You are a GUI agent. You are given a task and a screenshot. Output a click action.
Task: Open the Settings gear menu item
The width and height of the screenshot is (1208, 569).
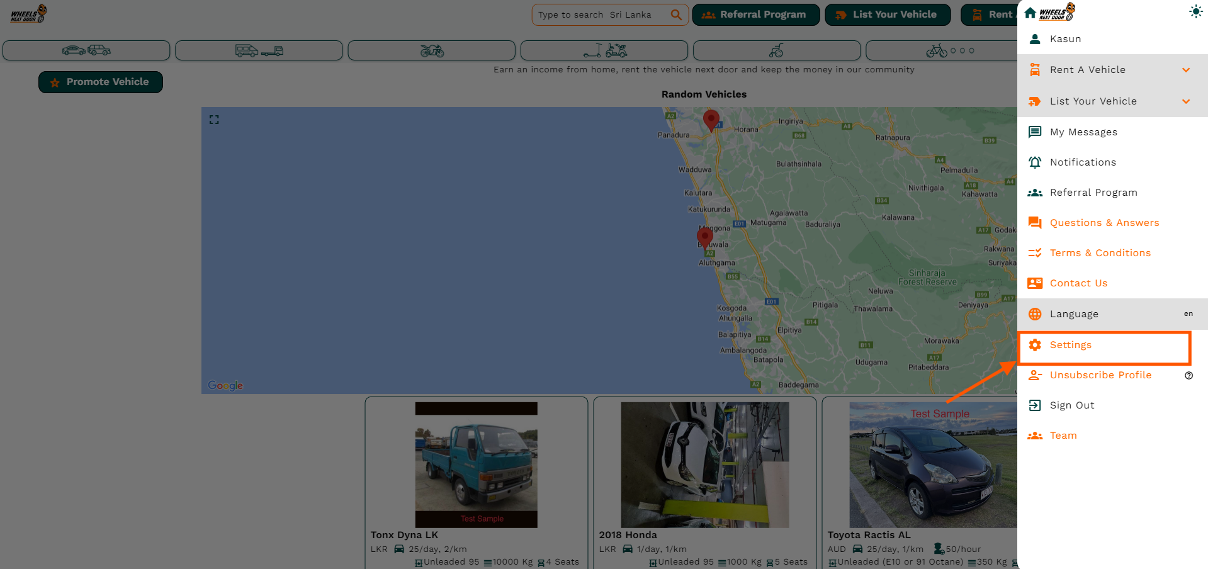pos(1070,345)
